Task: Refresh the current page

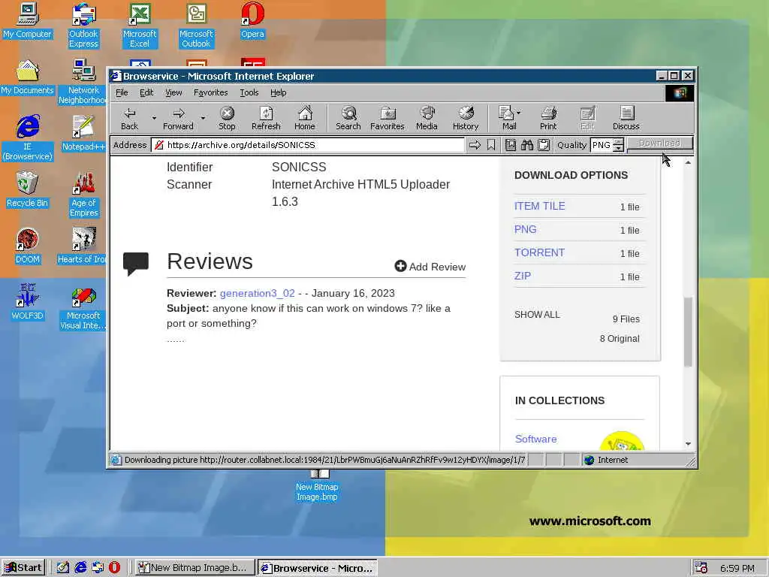Action: pyautogui.click(x=266, y=118)
